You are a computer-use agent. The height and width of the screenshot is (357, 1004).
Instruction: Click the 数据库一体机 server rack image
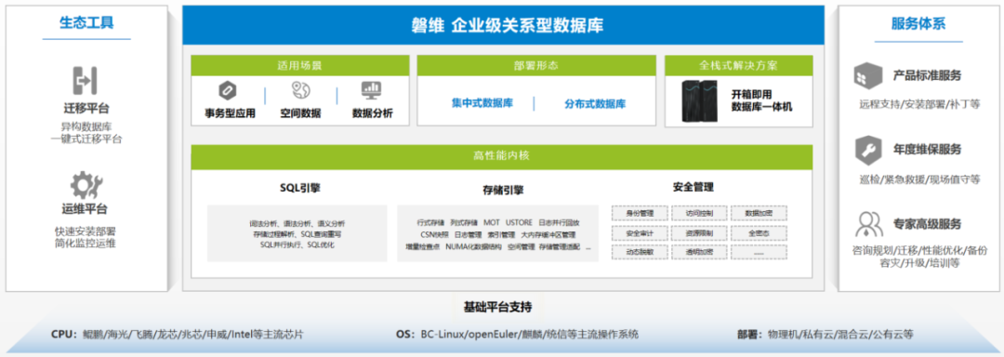[x=700, y=101]
